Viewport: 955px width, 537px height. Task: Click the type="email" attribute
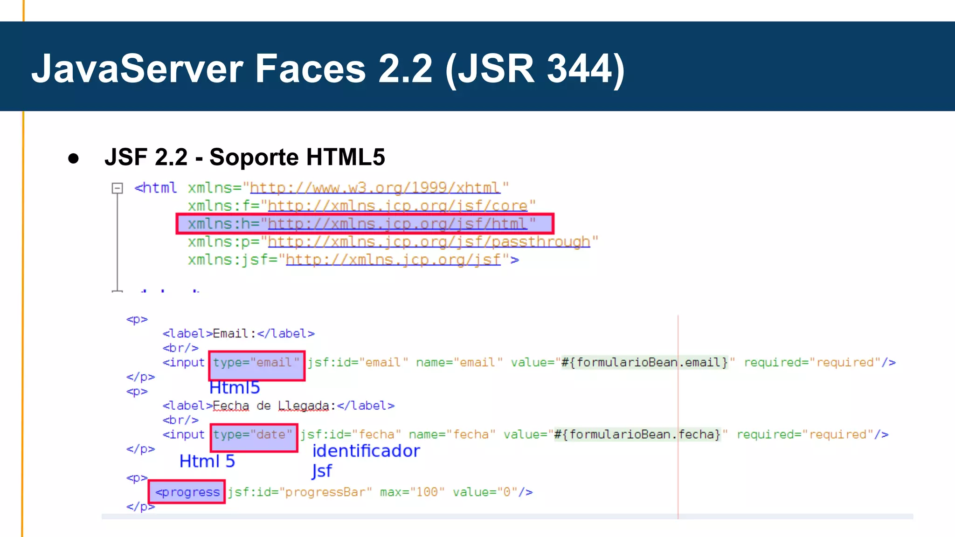click(256, 363)
